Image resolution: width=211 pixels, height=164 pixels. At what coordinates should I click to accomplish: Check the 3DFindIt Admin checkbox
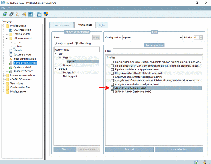pos(112,92)
